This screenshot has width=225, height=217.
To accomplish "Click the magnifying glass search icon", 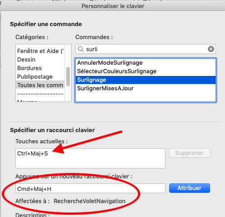I will 81,49.
